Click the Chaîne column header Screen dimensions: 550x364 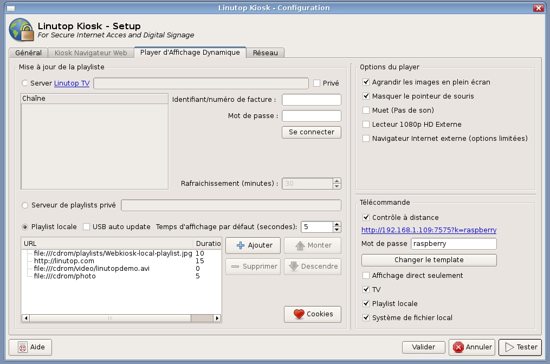(x=94, y=99)
